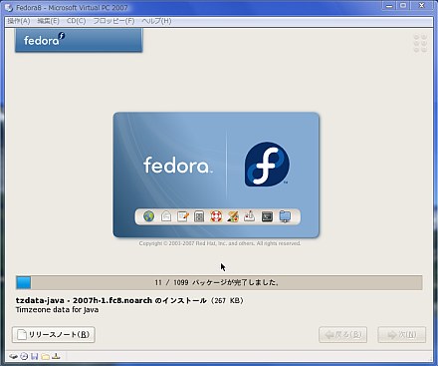Click the Fedora logo header banner
The image size is (438, 366).
click(79, 40)
